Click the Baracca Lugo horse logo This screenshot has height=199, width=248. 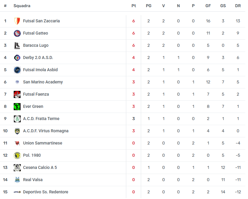[x=17, y=46]
